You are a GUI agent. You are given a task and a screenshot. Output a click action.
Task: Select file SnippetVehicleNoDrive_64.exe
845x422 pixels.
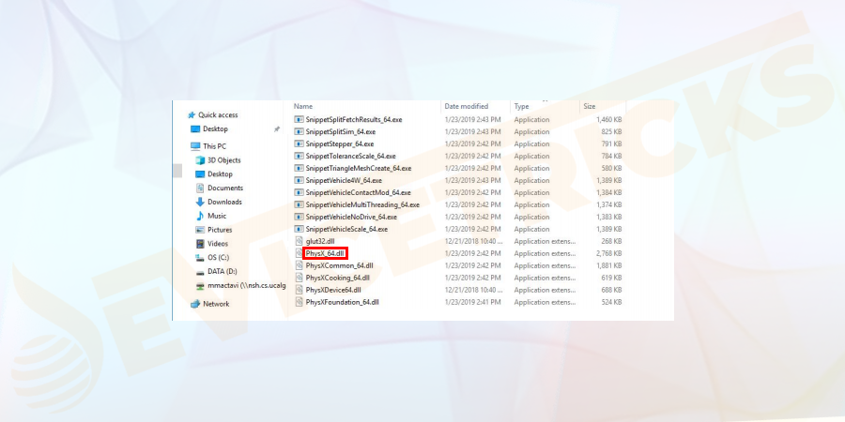351,217
